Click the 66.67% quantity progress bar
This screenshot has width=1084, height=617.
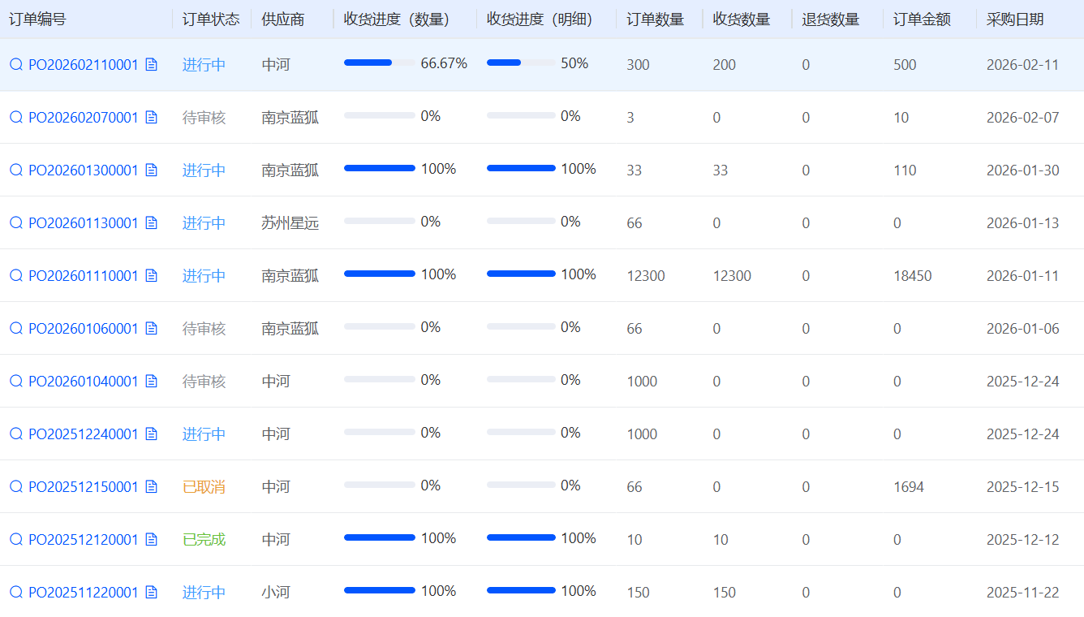point(379,63)
